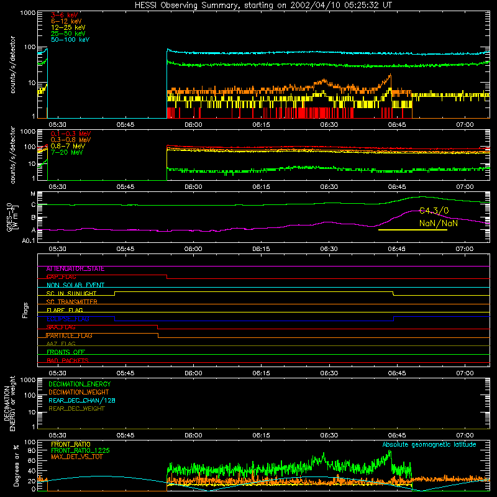
Task: Click the 'Degrees or %' axis label
Action: coord(16,465)
